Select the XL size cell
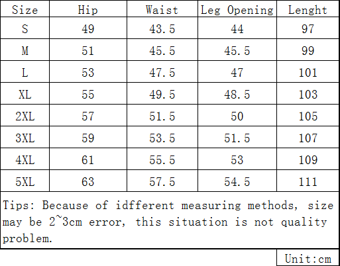This screenshot has width=340, height=266. pos(25,94)
